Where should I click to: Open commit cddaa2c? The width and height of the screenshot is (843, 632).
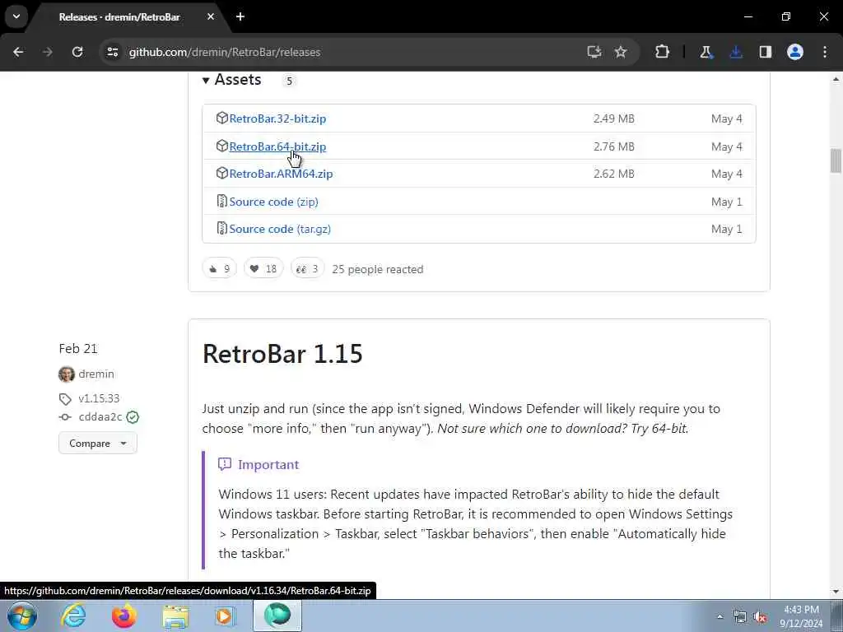(100, 417)
